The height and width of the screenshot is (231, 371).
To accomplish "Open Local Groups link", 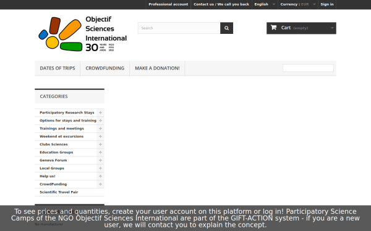I will 52,168.
